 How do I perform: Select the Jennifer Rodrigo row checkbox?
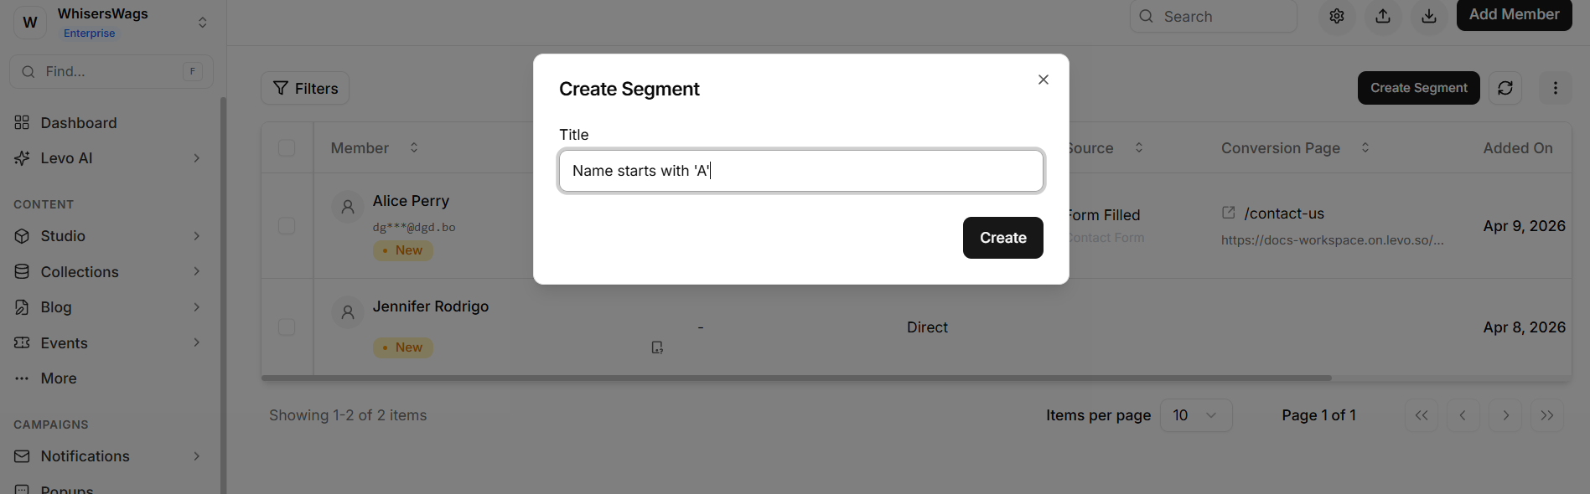[x=287, y=327]
